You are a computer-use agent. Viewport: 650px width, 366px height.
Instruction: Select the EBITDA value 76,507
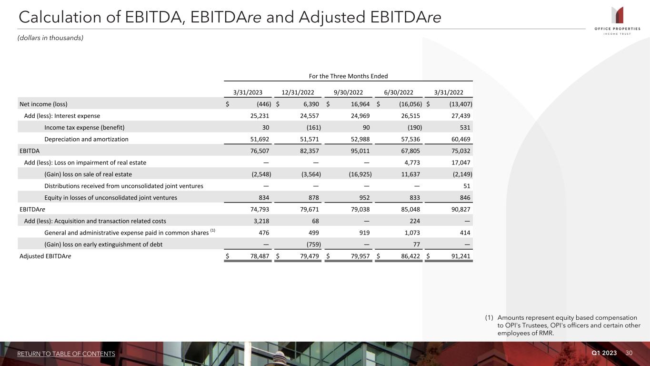coord(260,151)
